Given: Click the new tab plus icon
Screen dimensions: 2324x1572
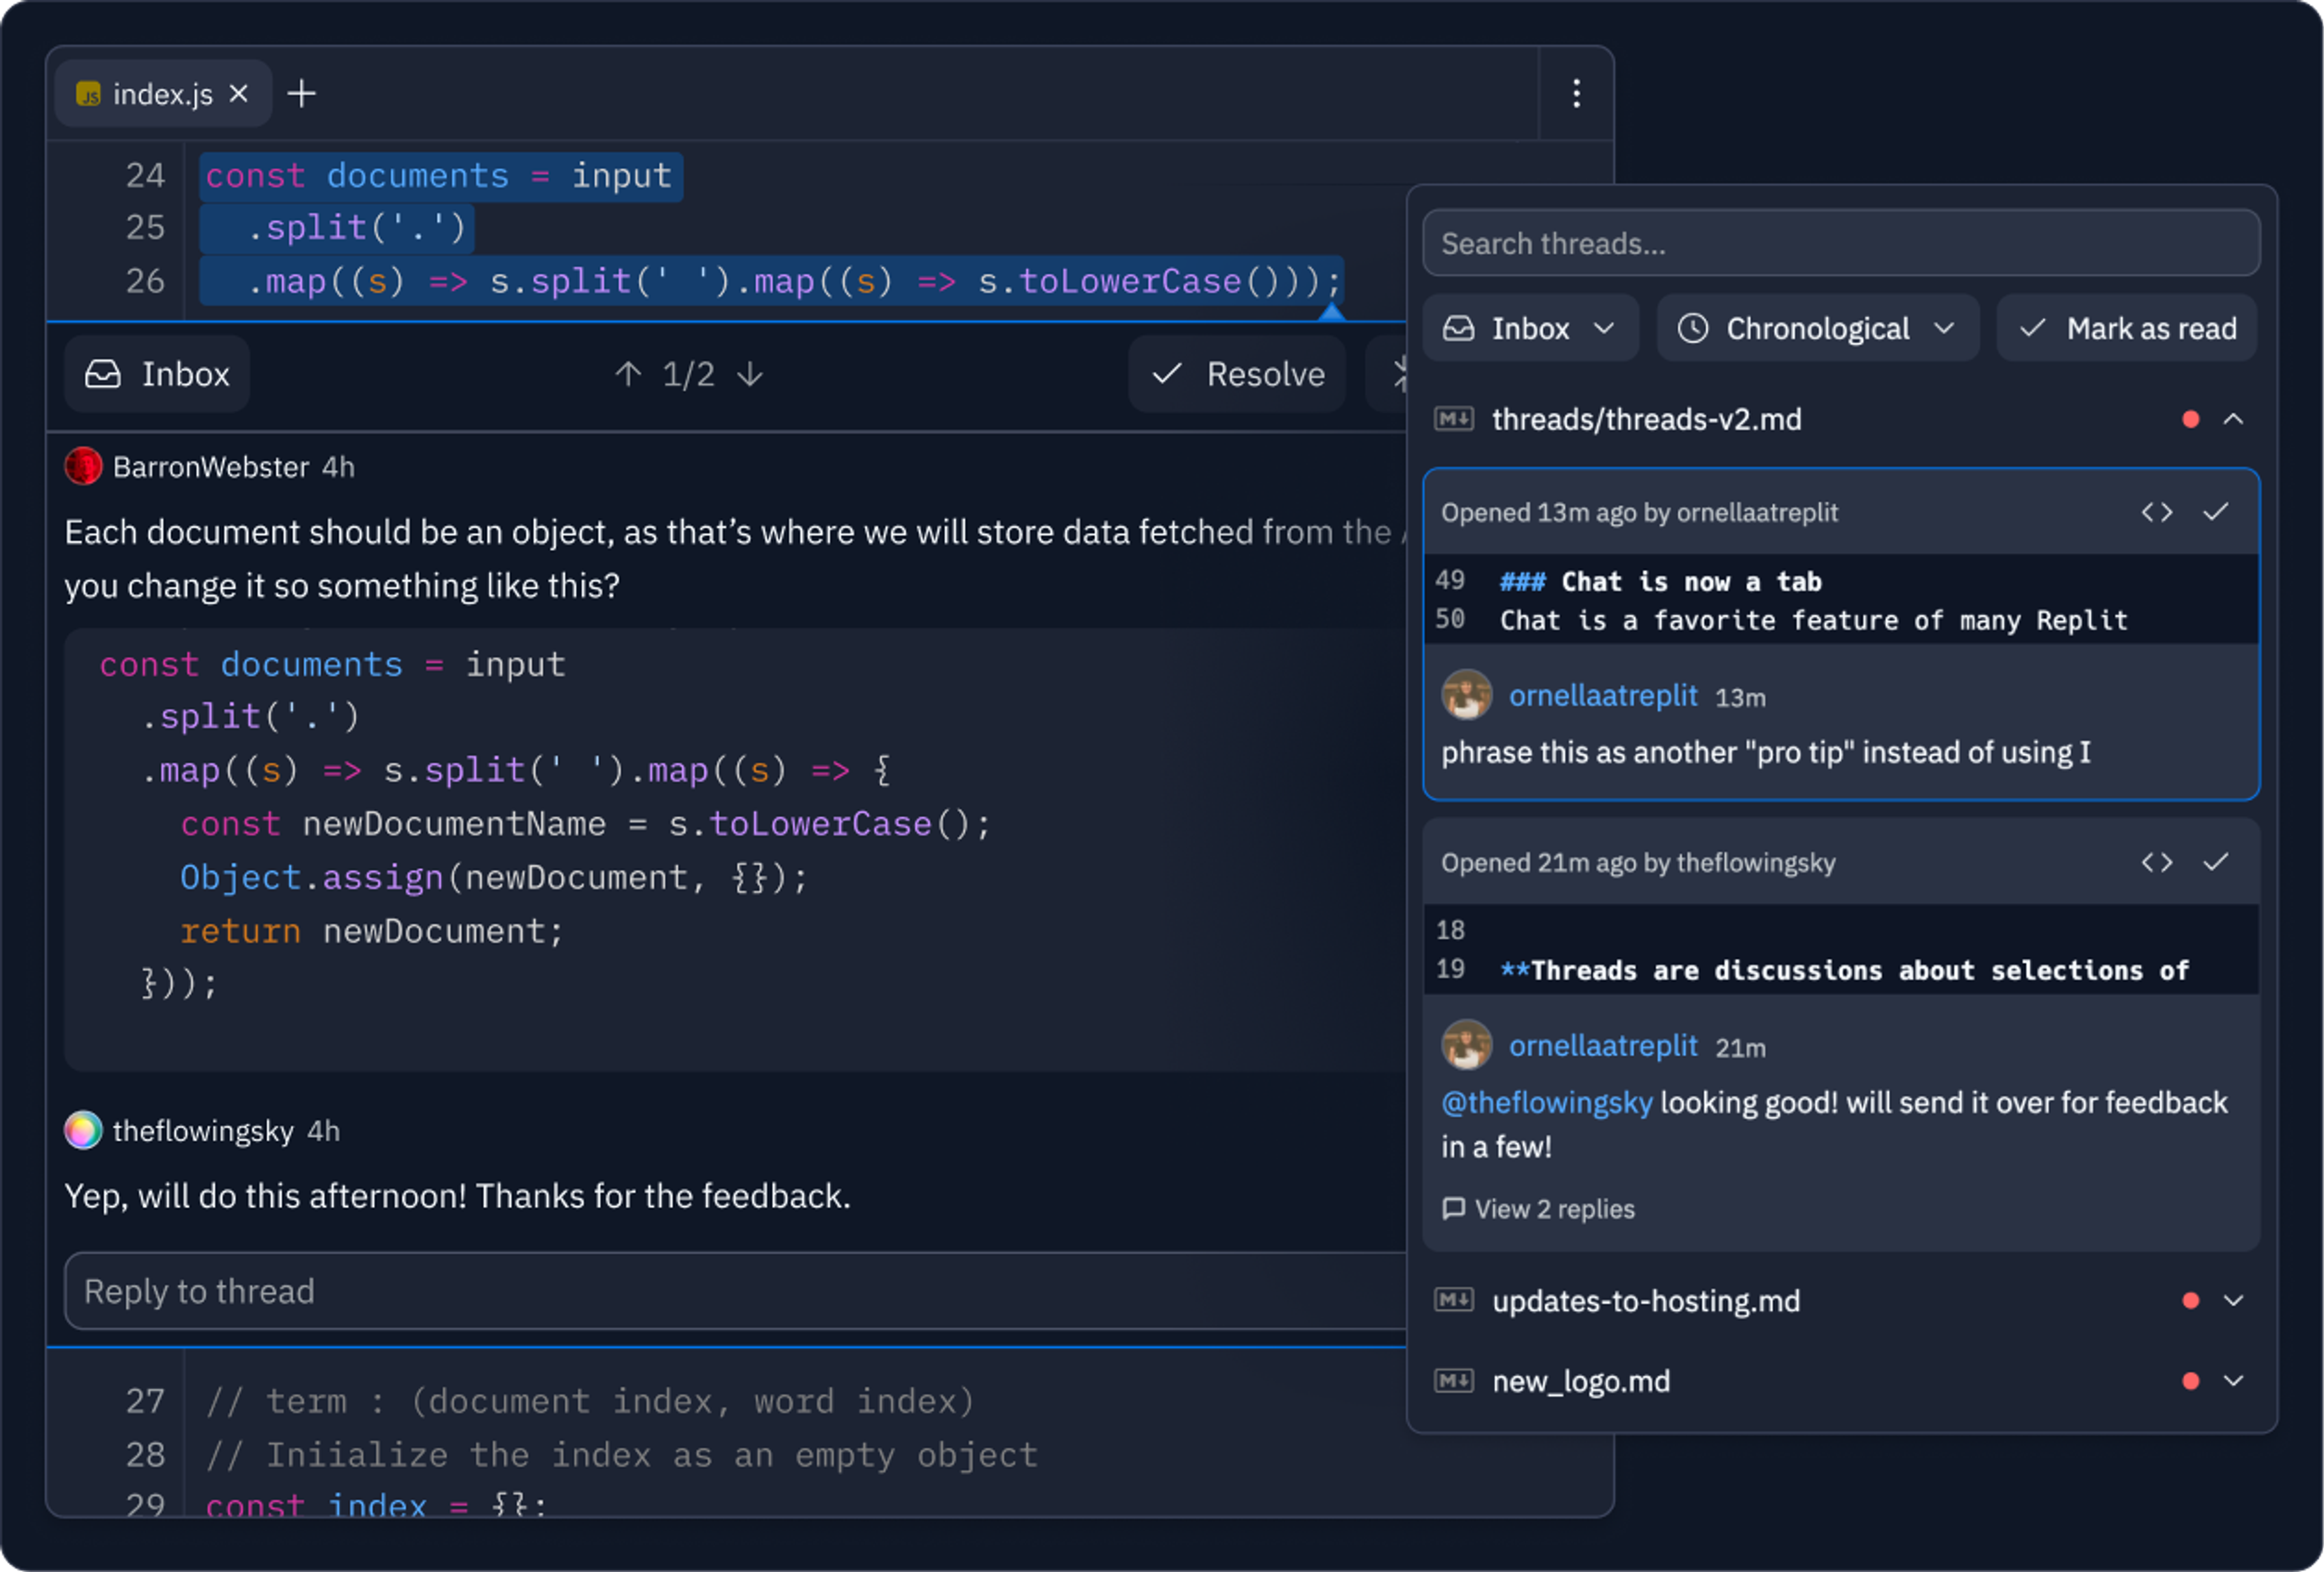Looking at the screenshot, I should pyautogui.click(x=301, y=94).
